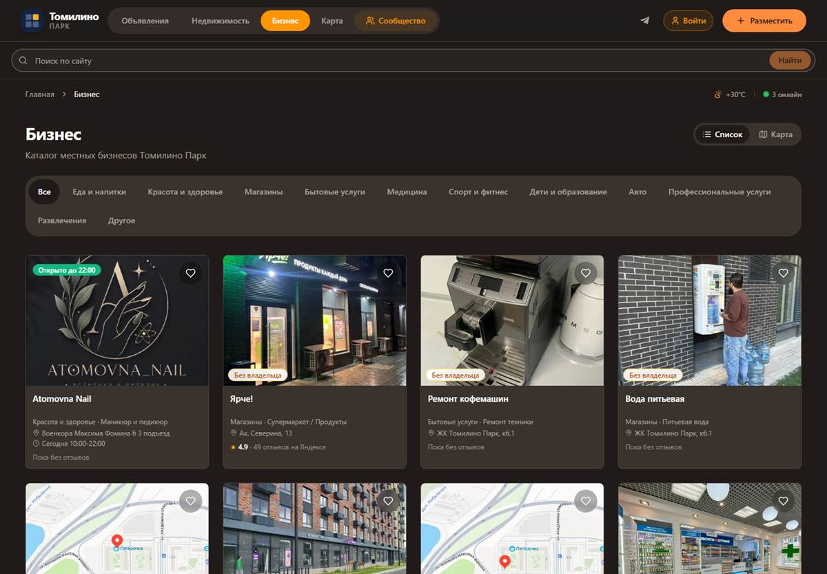Favorite the Atomovna Nail card

tap(191, 273)
